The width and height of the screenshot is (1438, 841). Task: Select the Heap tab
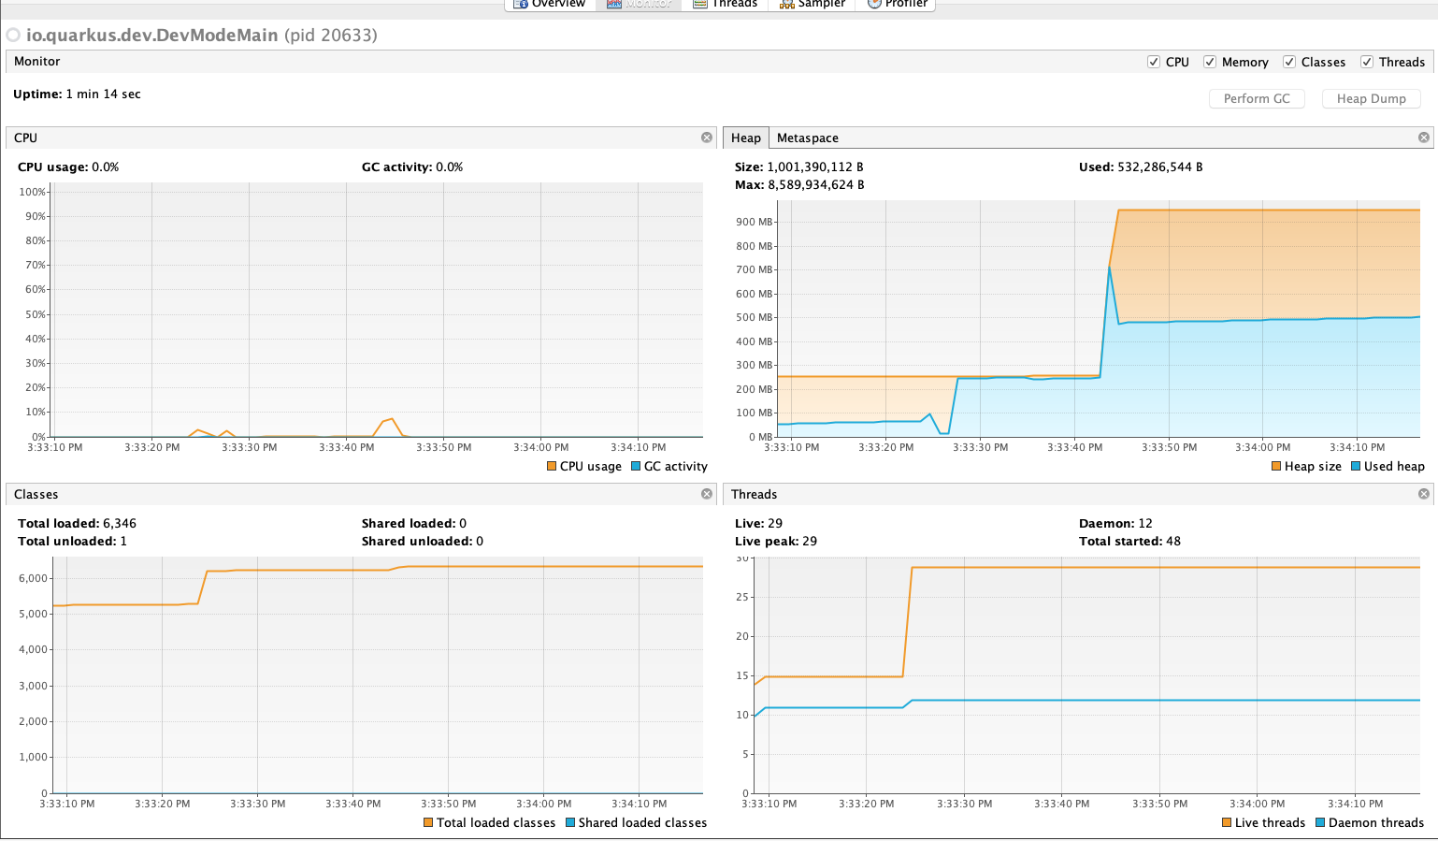click(745, 138)
